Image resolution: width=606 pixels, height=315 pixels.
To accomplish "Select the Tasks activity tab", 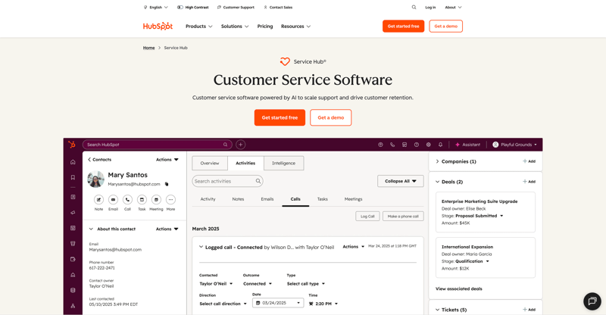I will click(x=323, y=199).
